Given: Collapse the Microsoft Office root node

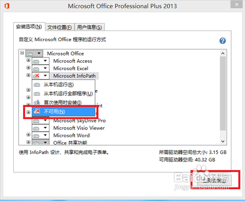Looking at the screenshot, I should pyautogui.click(x=22, y=53).
